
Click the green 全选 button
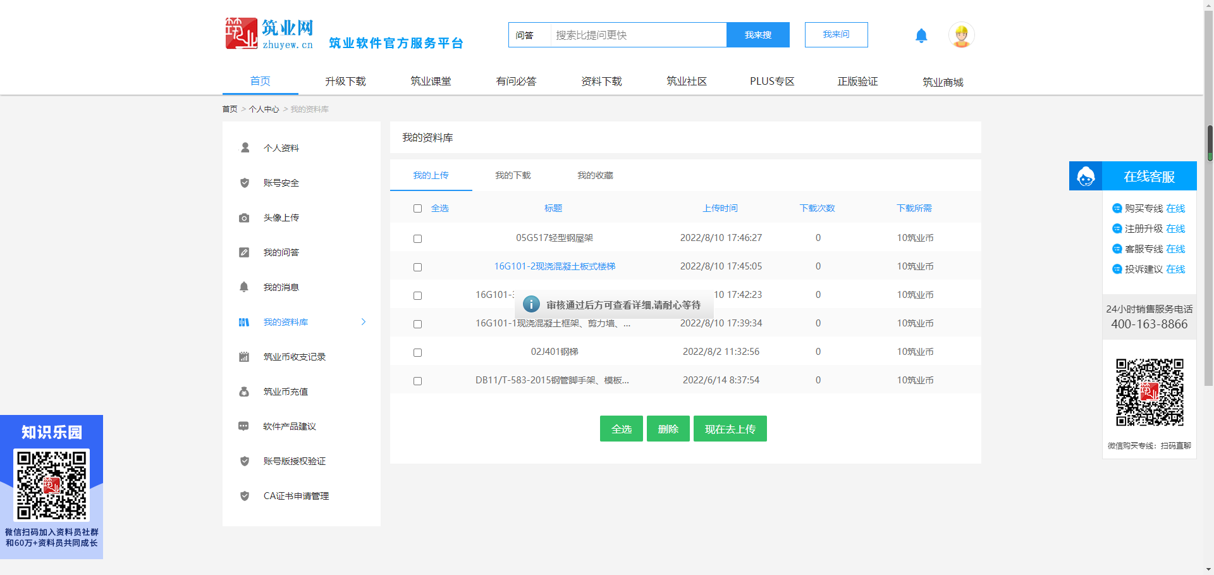click(x=622, y=429)
